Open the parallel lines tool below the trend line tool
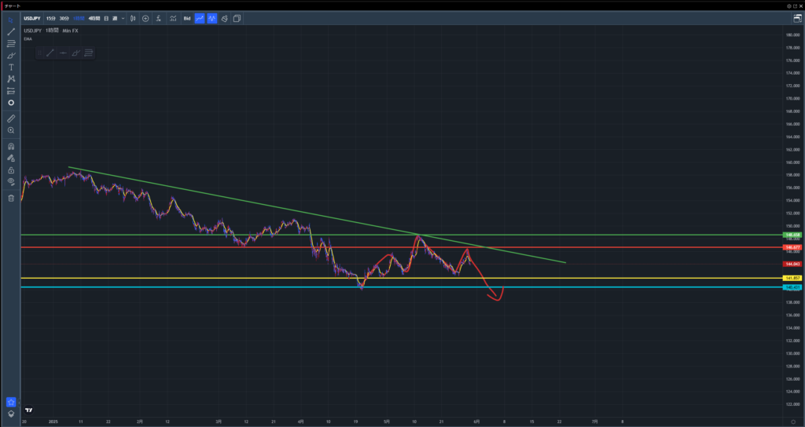The image size is (805, 427). pyautogui.click(x=11, y=44)
